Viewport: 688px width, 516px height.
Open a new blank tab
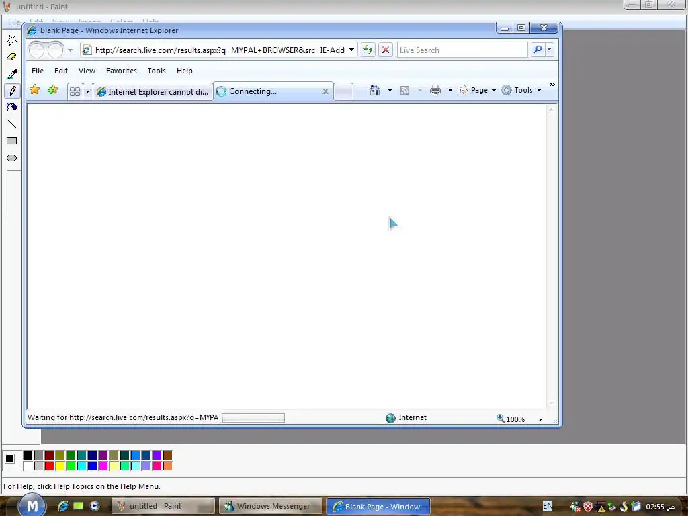tap(343, 91)
